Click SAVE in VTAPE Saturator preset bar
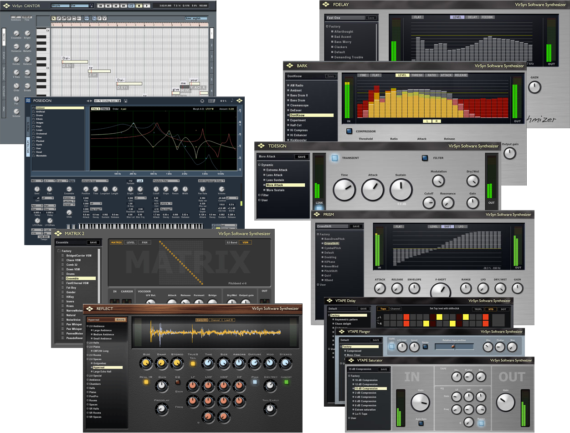 [384, 369]
